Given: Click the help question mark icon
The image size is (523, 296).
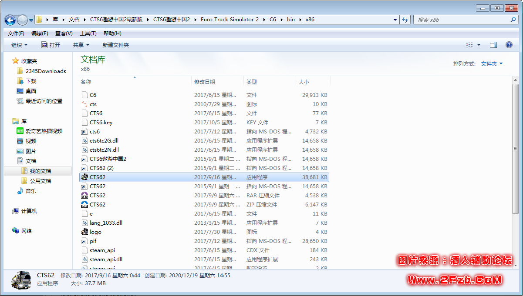Looking at the screenshot, I should click(509, 45).
